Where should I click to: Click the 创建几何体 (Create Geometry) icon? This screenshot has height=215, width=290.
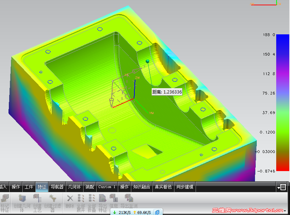coord(22,198)
